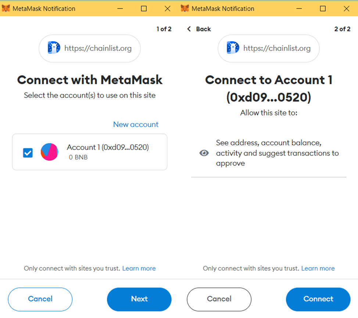Click the eye permission icon
Screen dimensions: 358x318
[x=204, y=153]
